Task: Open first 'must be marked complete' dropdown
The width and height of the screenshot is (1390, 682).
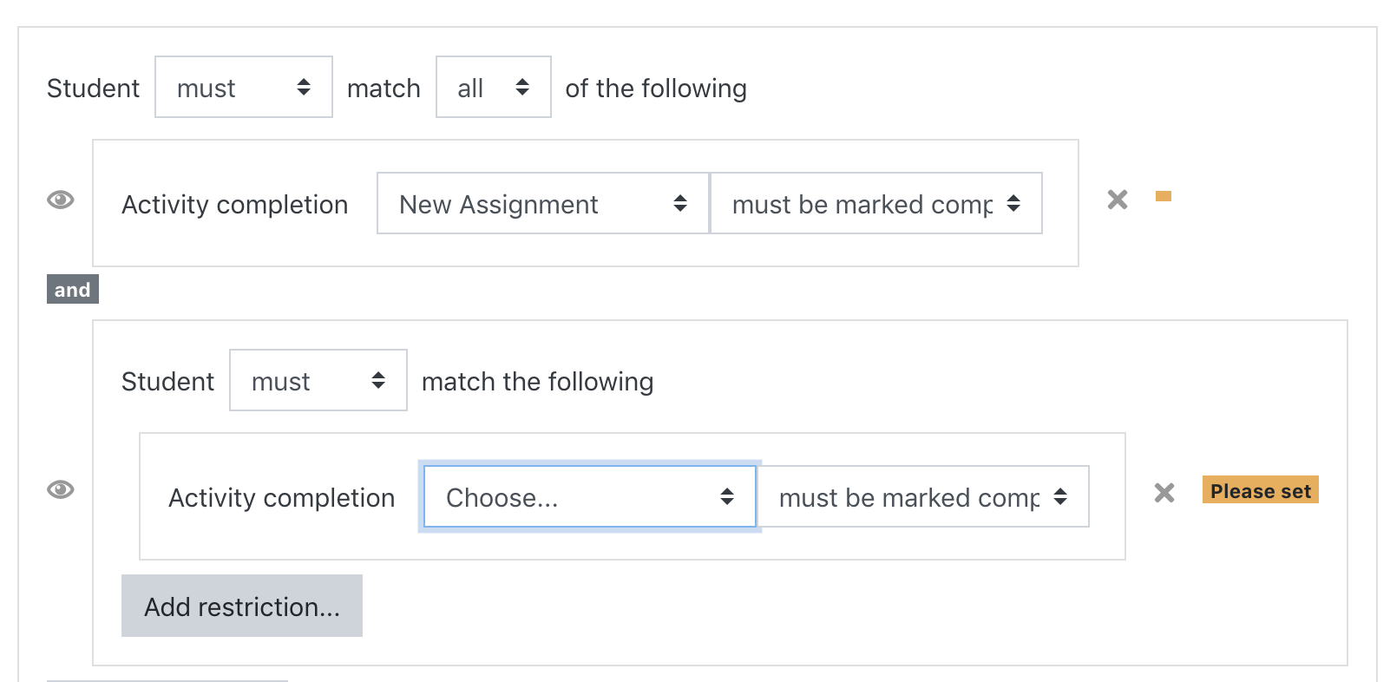Action: point(876,203)
